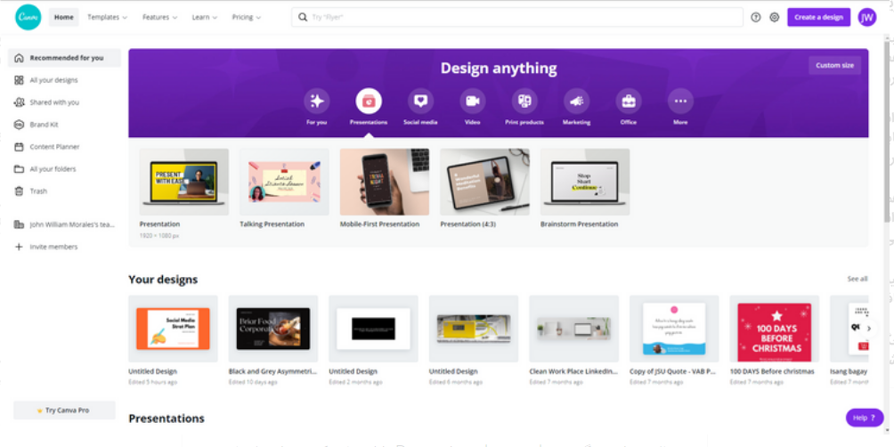Expand the Features dropdown menu
This screenshot has width=894, height=447.
tap(159, 17)
